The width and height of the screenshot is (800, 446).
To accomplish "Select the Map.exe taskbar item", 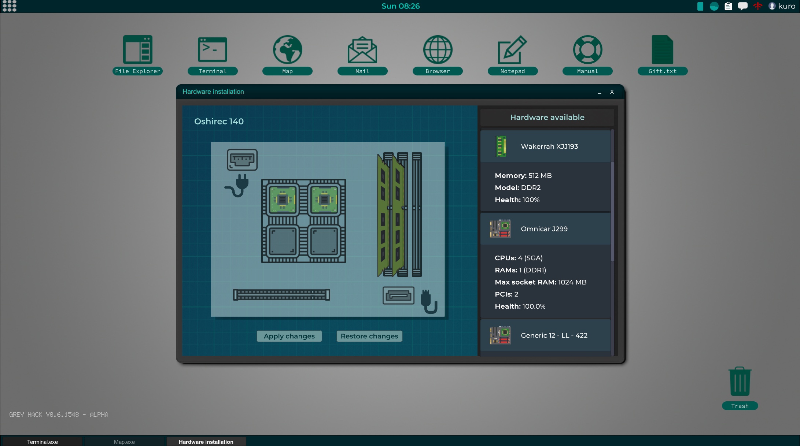I will pos(123,441).
